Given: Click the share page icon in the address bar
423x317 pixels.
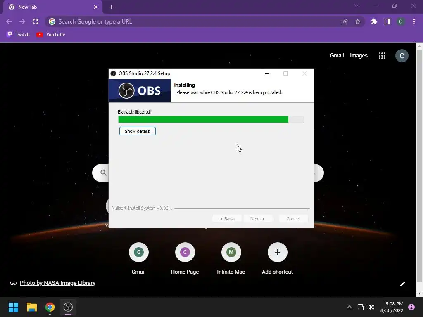Looking at the screenshot, I should tap(345, 21).
